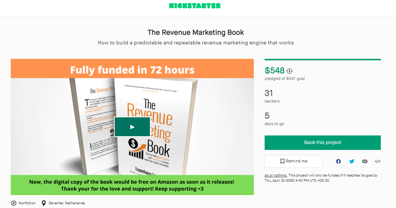
Task: Share project via email icon
Action: [365, 161]
